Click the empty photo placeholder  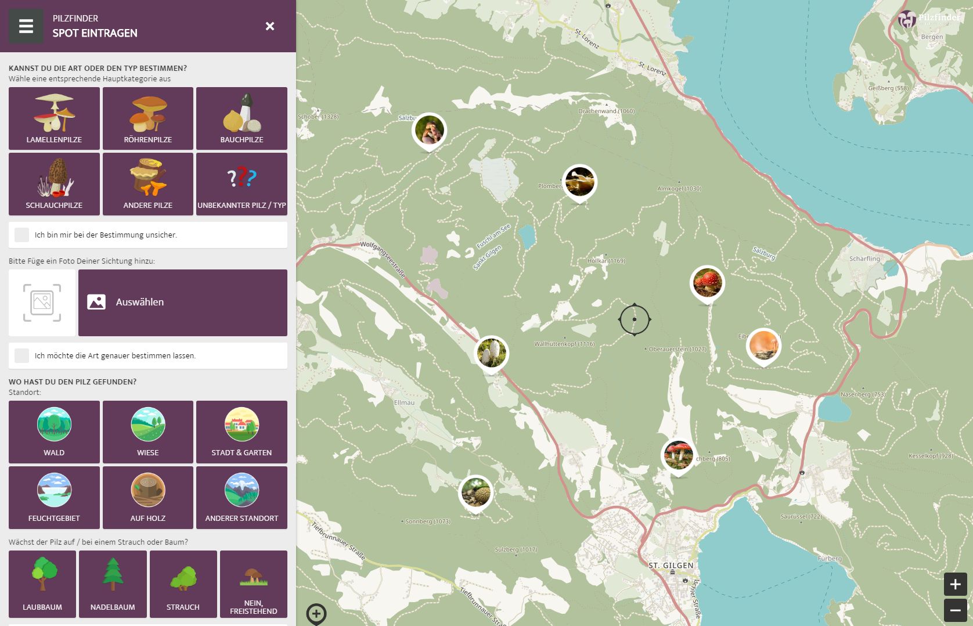[42, 303]
